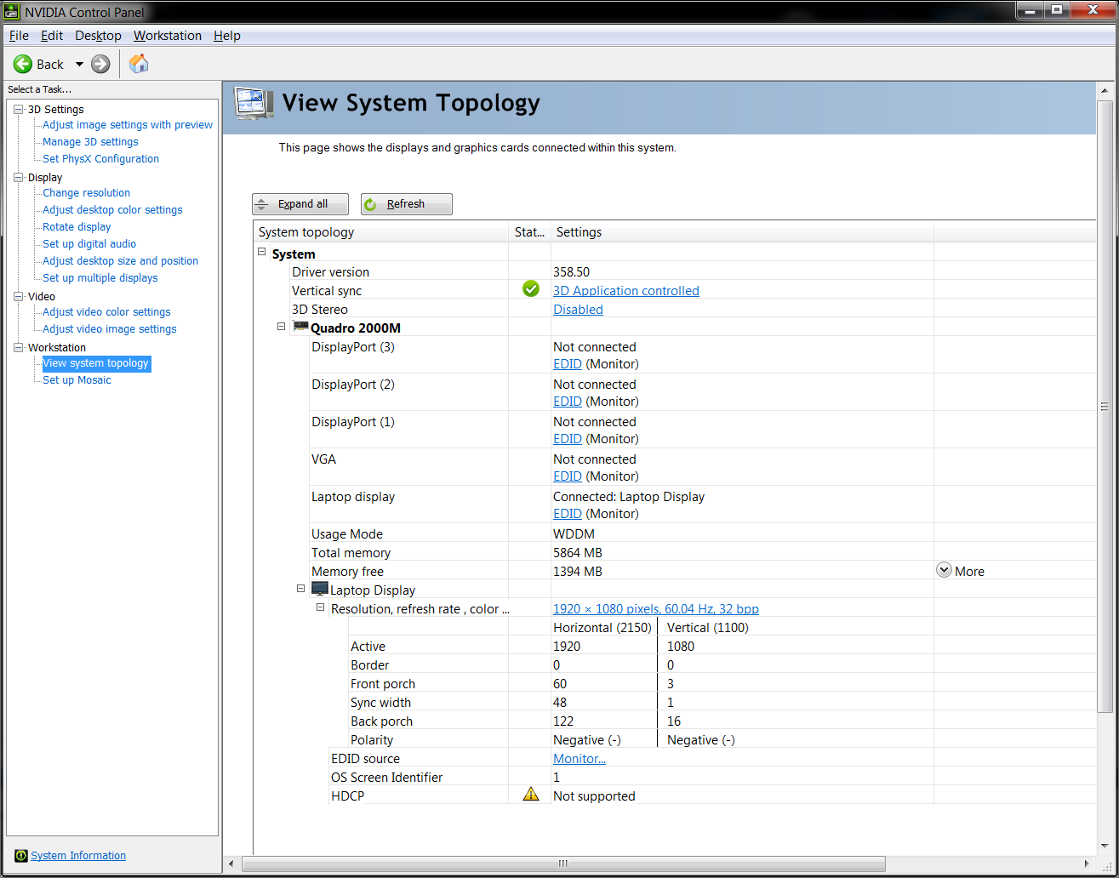Open Adjust image settings with preview
This screenshot has height=878, width=1119.
[x=128, y=125]
